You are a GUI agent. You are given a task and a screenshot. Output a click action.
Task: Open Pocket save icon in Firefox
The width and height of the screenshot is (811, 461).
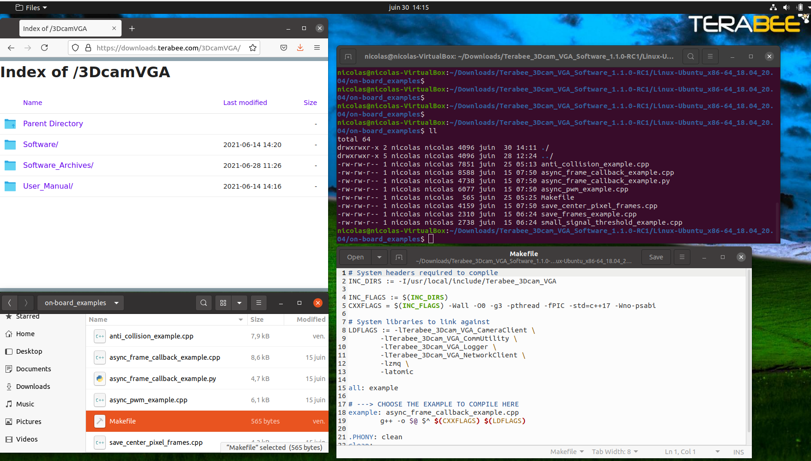pos(284,48)
